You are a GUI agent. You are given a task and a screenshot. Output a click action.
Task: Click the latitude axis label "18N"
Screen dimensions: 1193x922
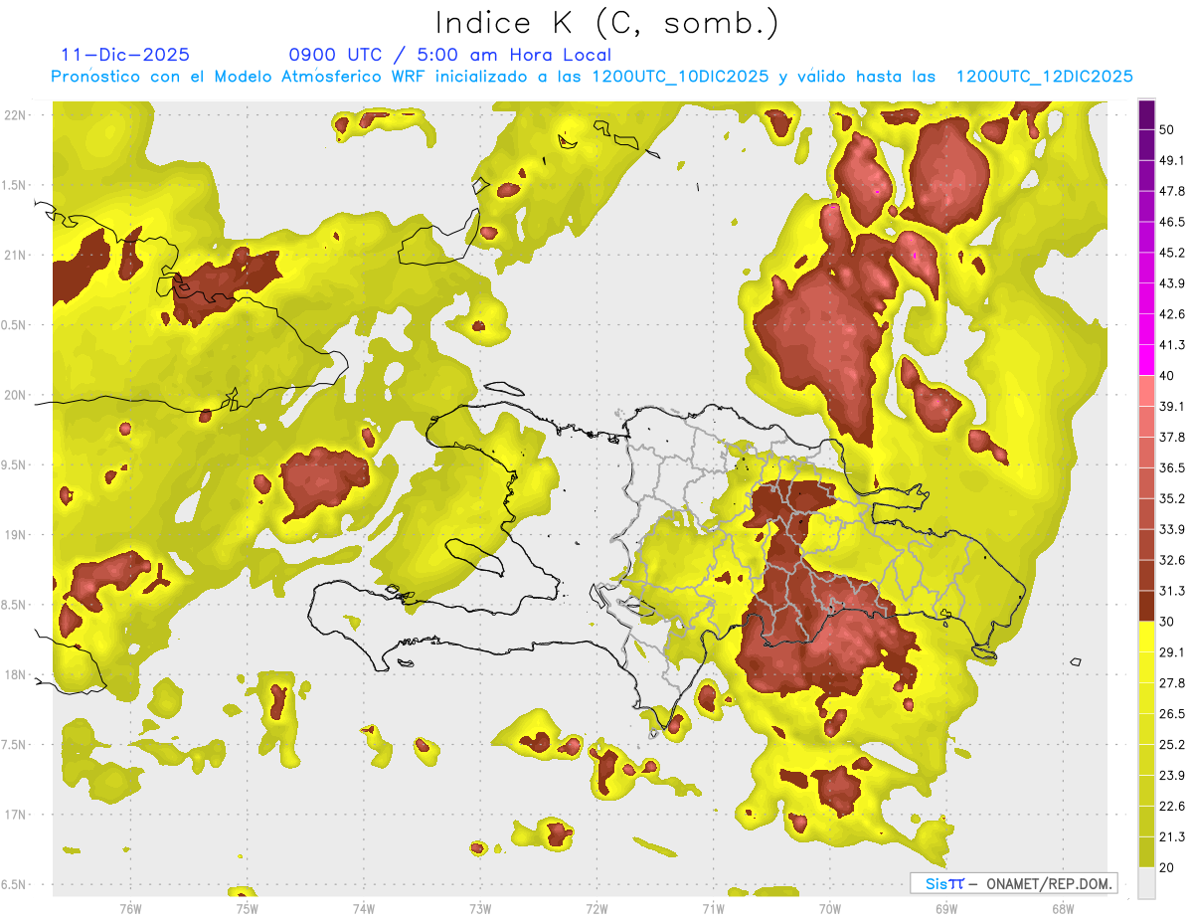[x=14, y=675]
